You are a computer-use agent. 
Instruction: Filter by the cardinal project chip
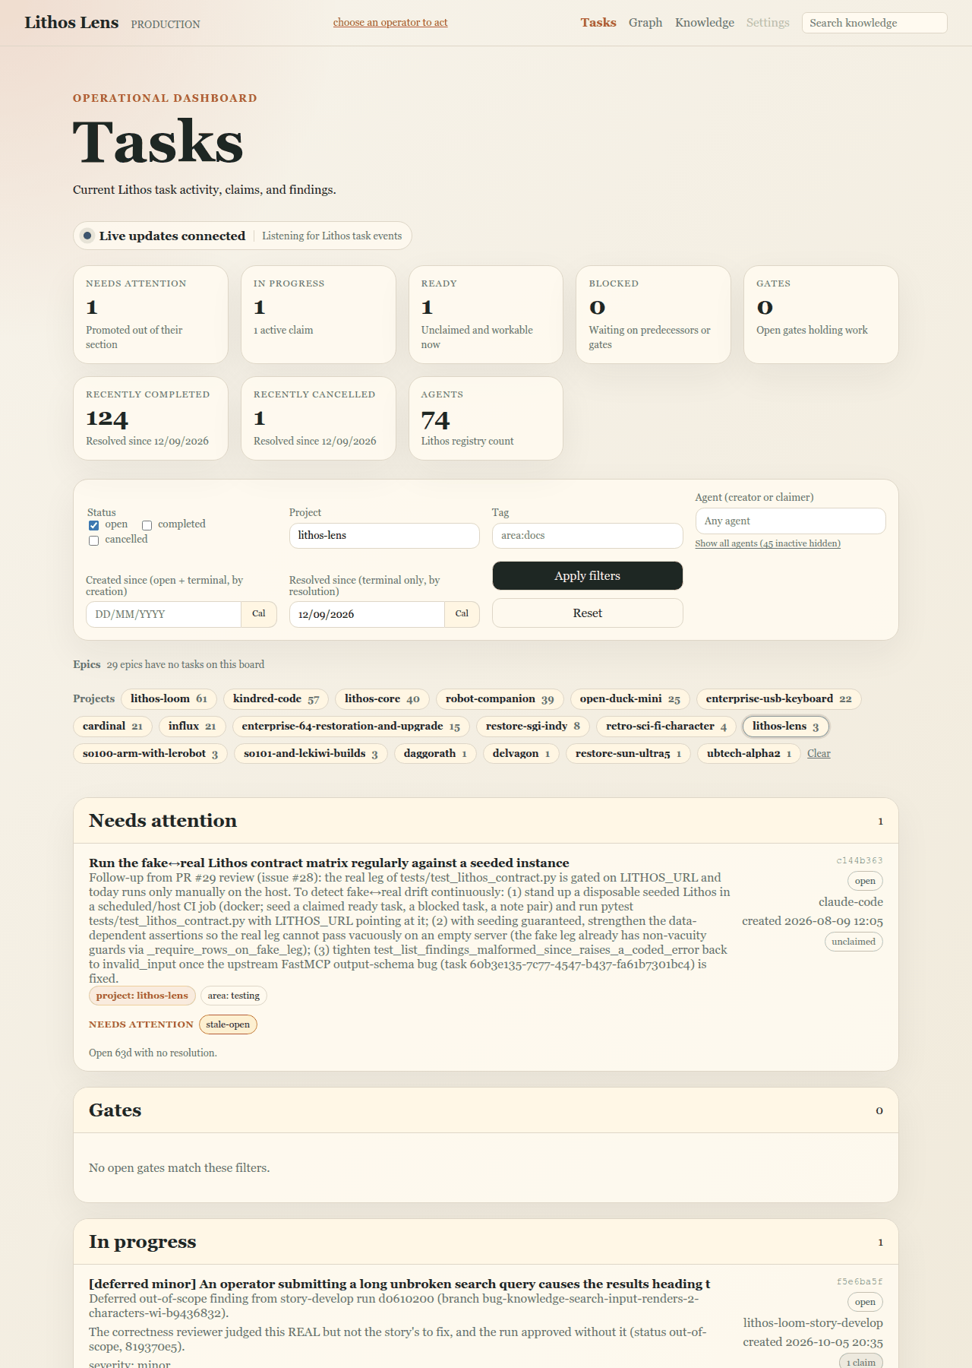pyautogui.click(x=112, y=727)
